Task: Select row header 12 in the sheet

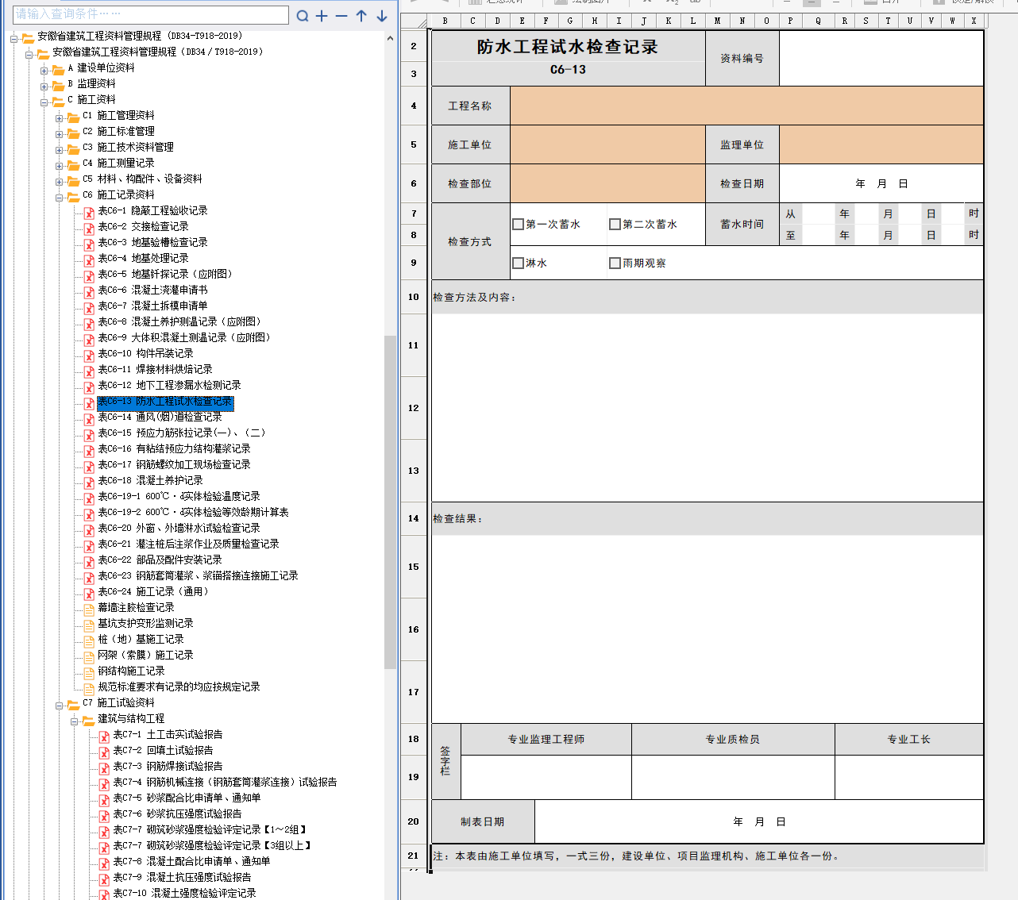Action: coord(413,408)
